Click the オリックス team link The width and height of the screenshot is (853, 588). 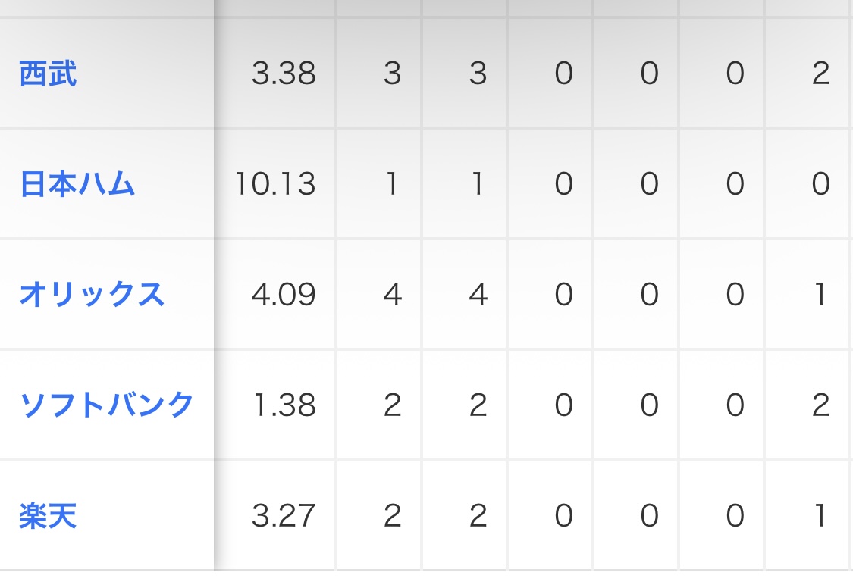click(92, 295)
